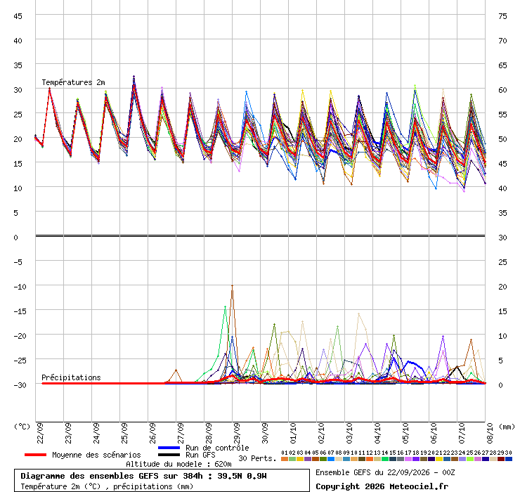The width and height of the screenshot is (520, 492).
Task: Click the Altitude du modele 620m text
Action: (x=178, y=464)
